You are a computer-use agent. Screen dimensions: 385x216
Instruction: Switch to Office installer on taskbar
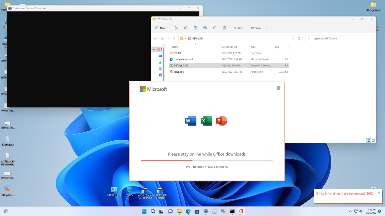tap(241, 211)
